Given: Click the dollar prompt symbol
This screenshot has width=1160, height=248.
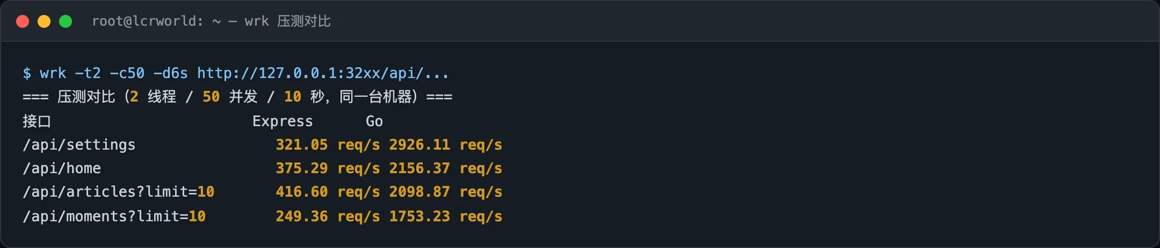Looking at the screenshot, I should (27, 73).
